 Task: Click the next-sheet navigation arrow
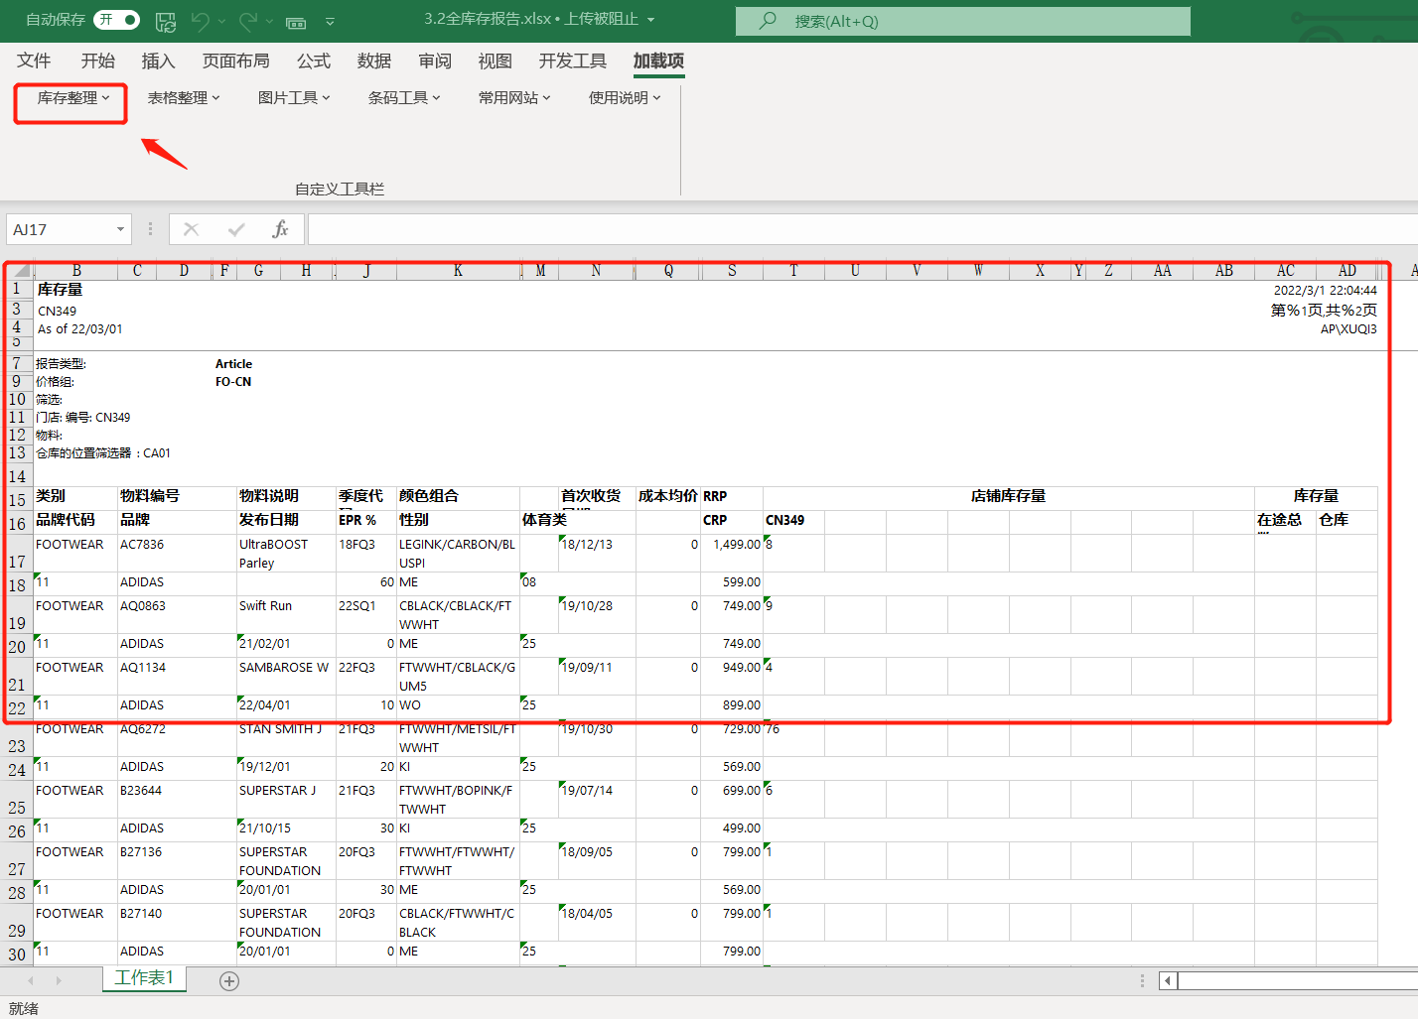tap(59, 981)
